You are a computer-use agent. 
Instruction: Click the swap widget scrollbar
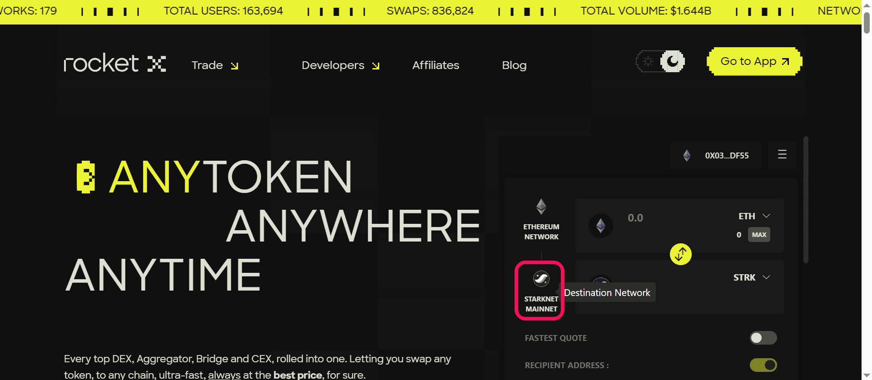pos(806,200)
